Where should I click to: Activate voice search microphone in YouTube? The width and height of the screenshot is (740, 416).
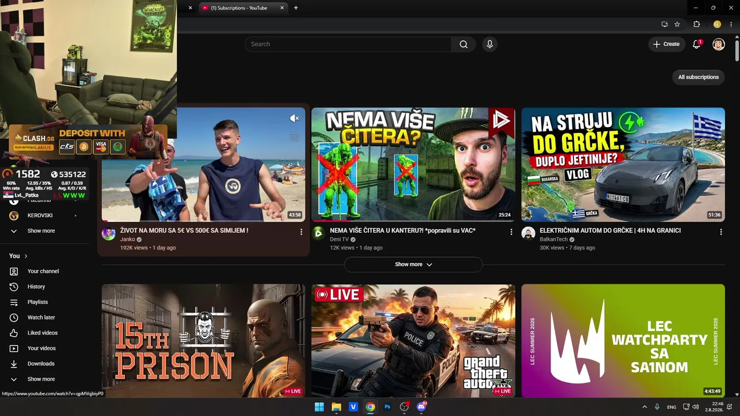coord(490,44)
